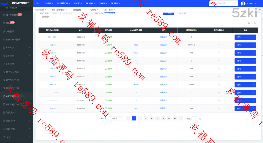
Task: Expand the 操作 dropdown for user test131
Action: click(x=245, y=45)
